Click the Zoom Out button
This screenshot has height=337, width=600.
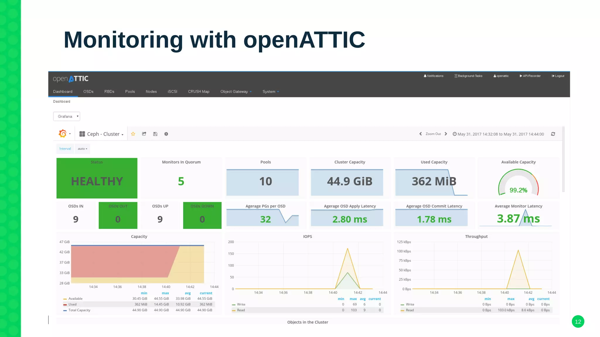coord(433,134)
